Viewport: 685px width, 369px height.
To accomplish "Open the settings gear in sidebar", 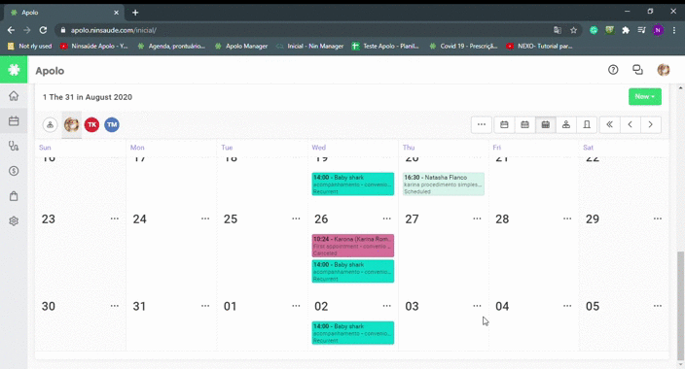I will point(14,221).
